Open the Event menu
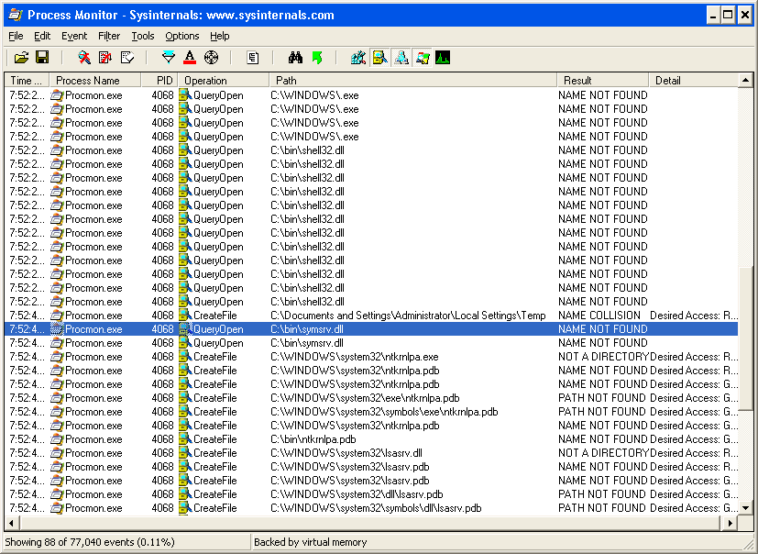Image resolution: width=758 pixels, height=554 pixels. 74,37
